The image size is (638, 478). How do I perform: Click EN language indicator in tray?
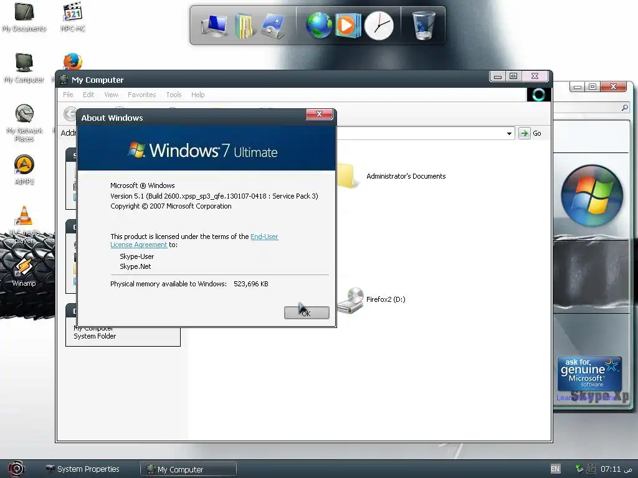pos(555,469)
